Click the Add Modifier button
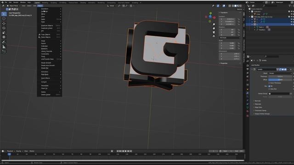The height and width of the screenshot is (165, 294). 255,65
